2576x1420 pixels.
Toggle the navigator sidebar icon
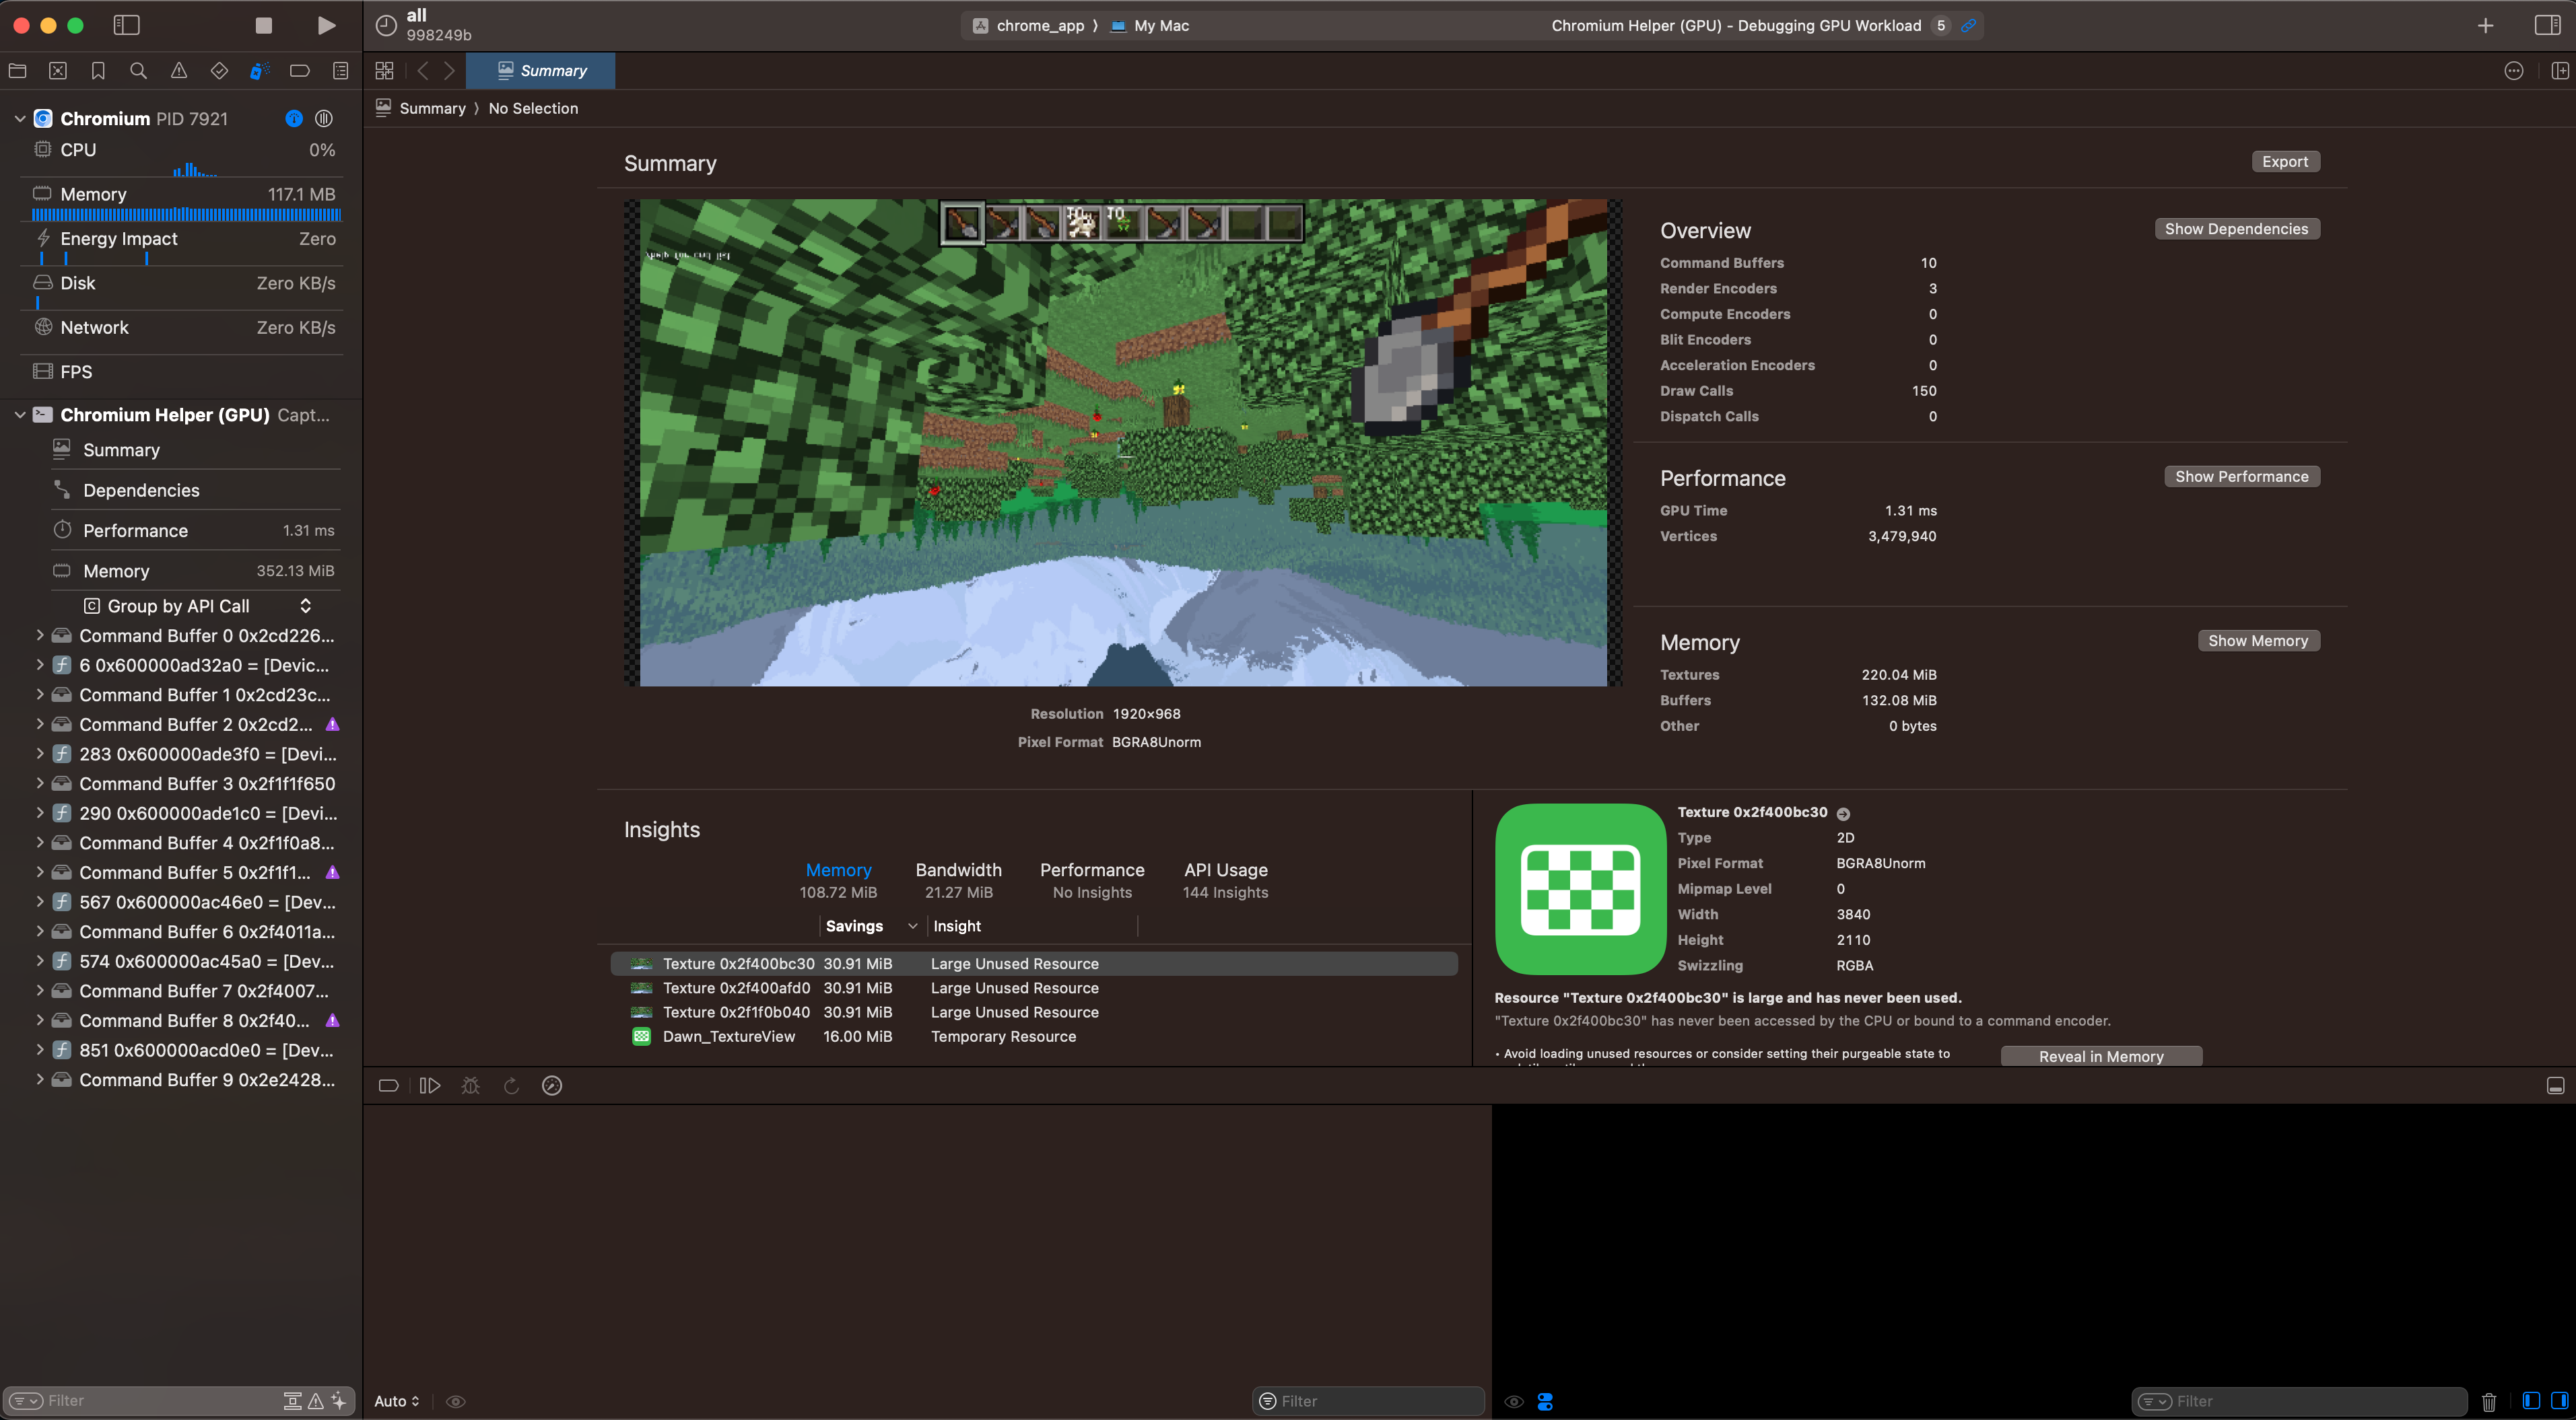coord(126,25)
